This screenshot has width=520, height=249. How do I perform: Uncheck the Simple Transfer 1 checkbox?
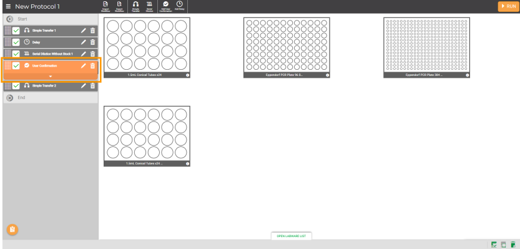coord(16,31)
